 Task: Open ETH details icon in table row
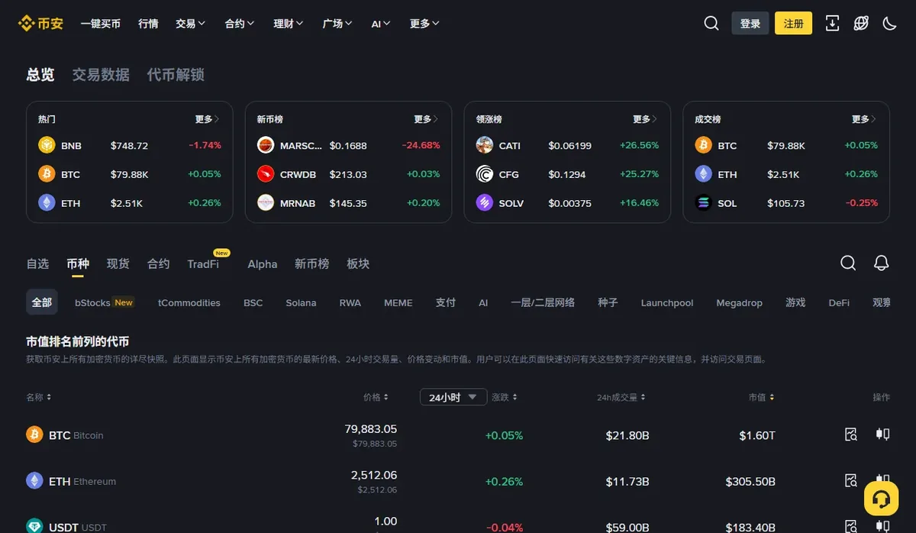point(851,481)
